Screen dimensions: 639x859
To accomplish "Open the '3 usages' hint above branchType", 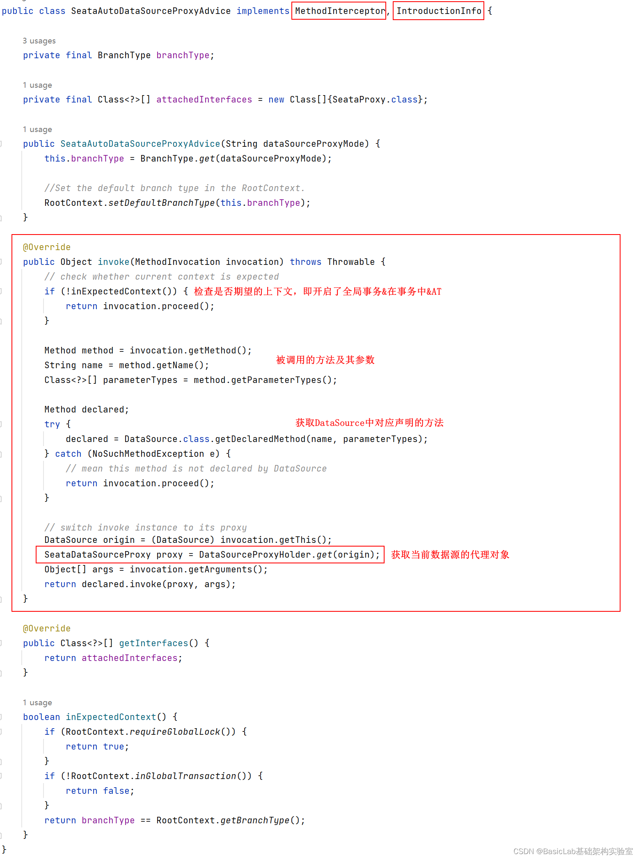I will 39,41.
